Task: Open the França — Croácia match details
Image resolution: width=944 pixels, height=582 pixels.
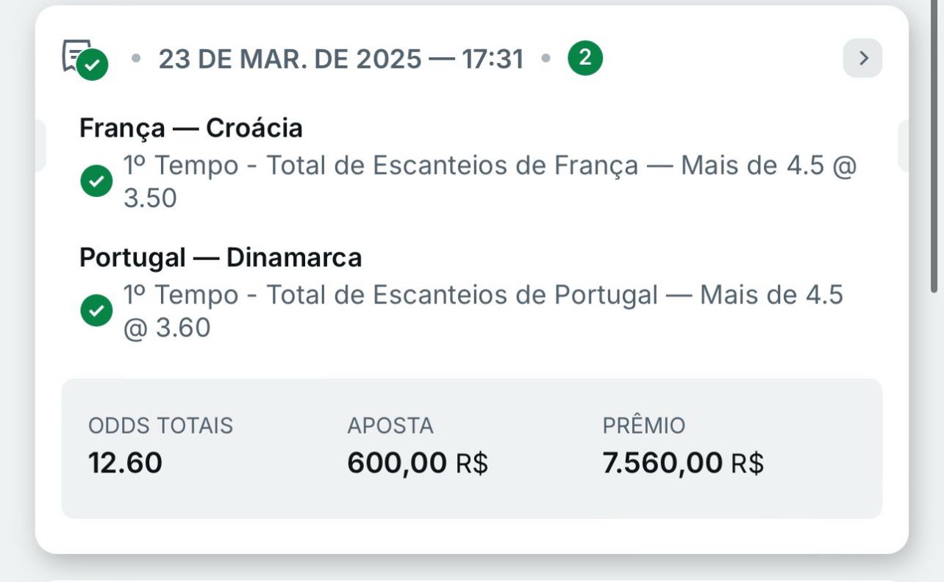Action: (x=192, y=127)
